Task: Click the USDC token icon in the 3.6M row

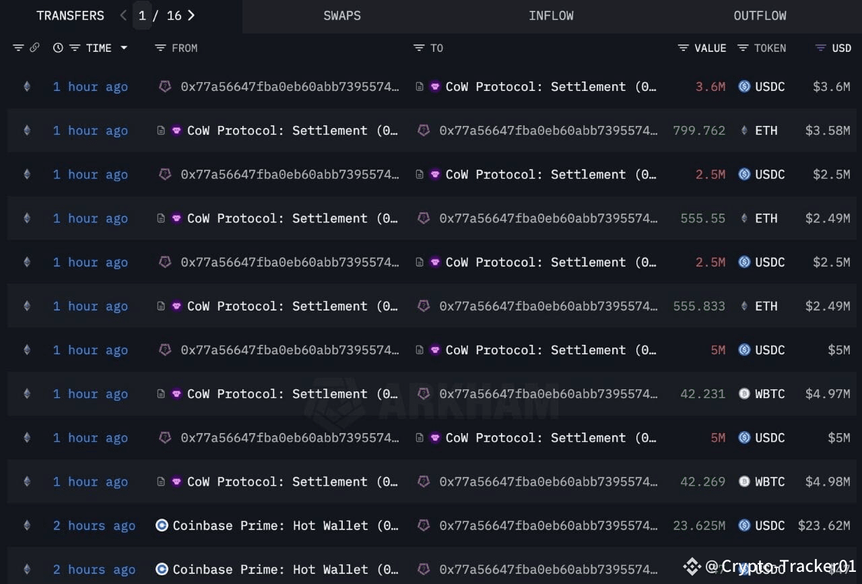Action: click(744, 86)
